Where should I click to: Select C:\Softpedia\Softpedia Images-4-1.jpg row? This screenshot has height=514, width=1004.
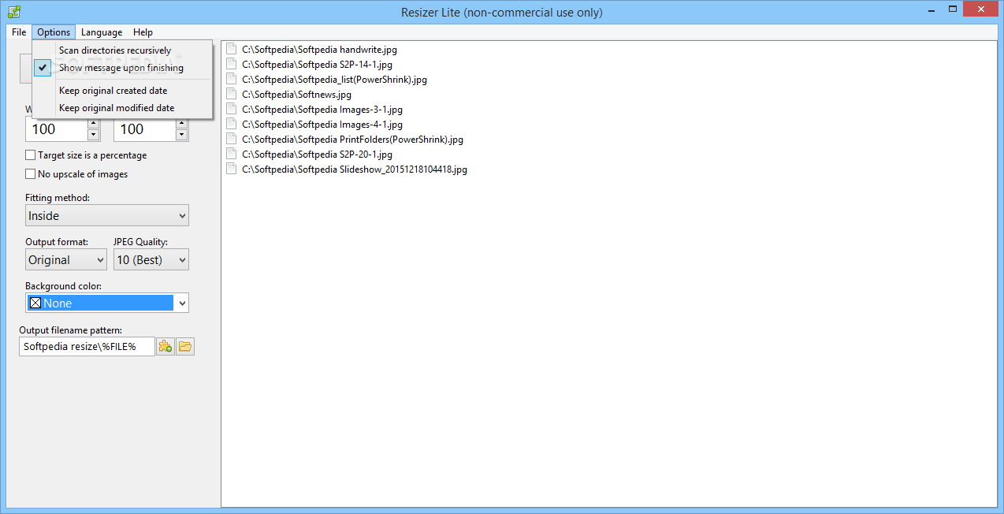tap(322, 125)
